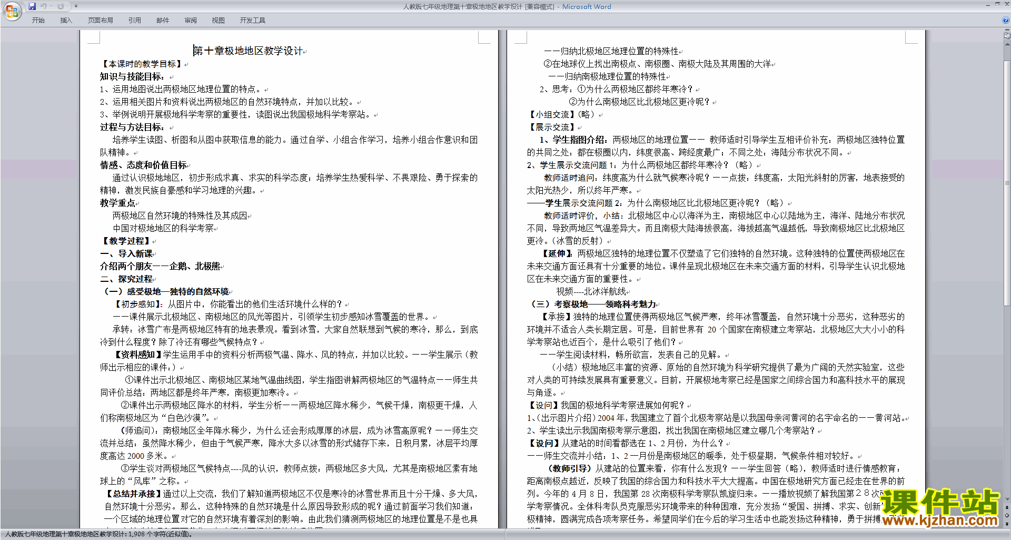1011x540 pixels.
Task: Click the 【延伸】 paragraph label
Action: [558, 253]
